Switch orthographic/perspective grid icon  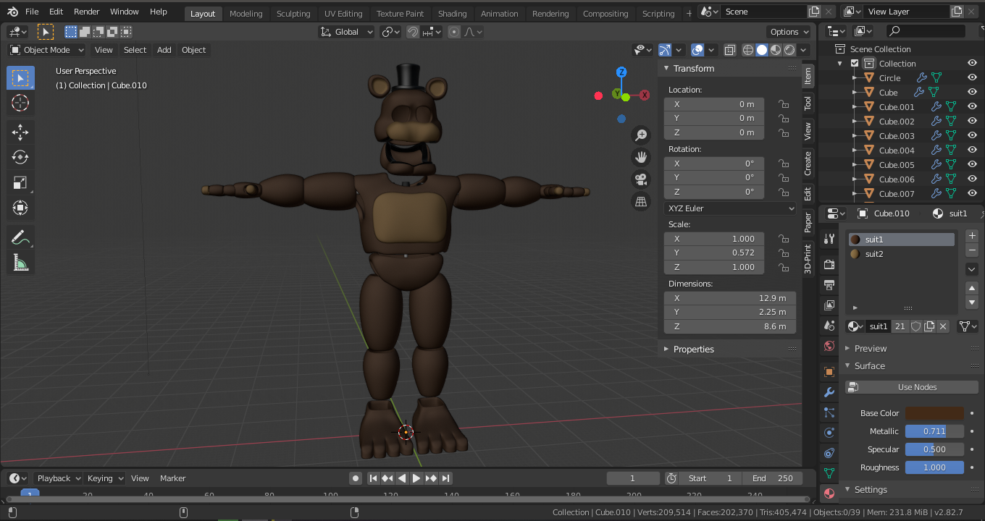(641, 202)
